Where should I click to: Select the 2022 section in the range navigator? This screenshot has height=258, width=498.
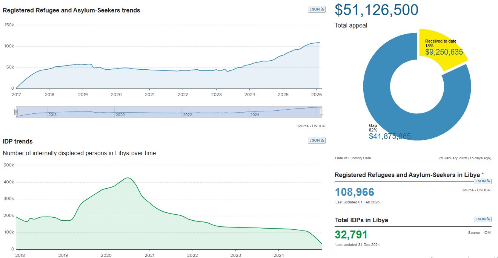pyautogui.click(x=188, y=114)
